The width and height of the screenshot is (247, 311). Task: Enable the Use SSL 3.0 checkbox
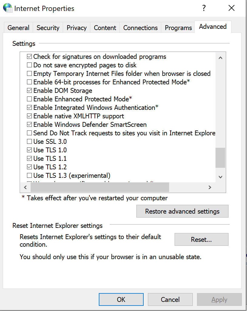29,142
